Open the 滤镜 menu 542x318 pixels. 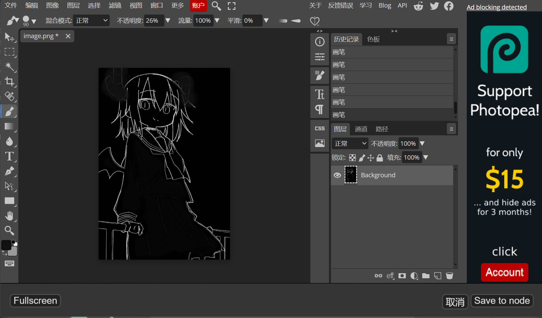[115, 5]
